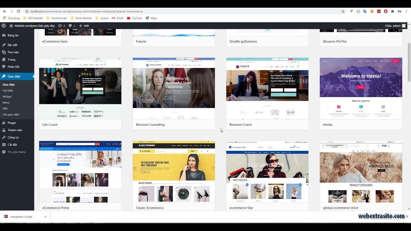The width and height of the screenshot is (411, 231).
Task: Open Nền background submenu item
Action: click(5, 108)
